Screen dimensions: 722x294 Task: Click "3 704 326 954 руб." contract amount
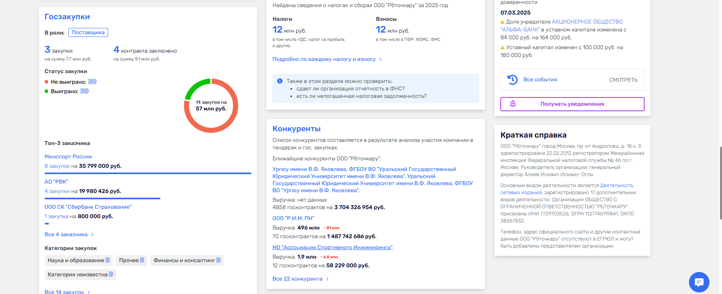360,207
